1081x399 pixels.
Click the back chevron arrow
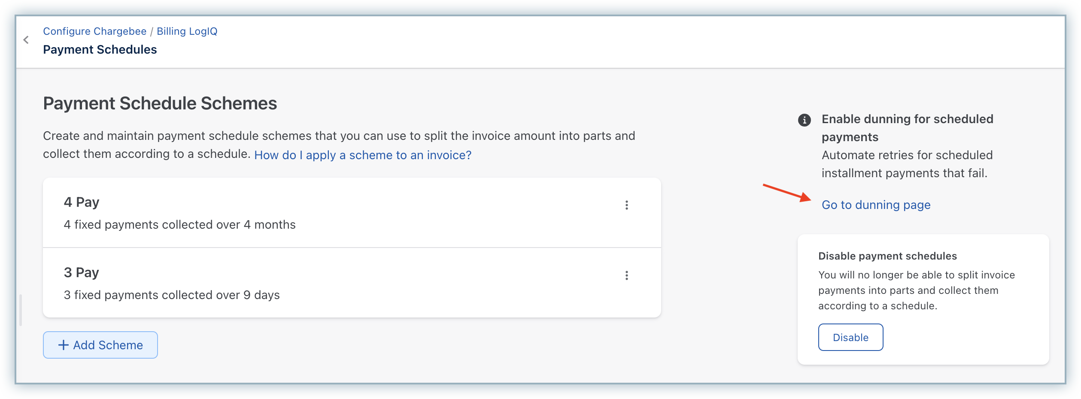(x=26, y=40)
